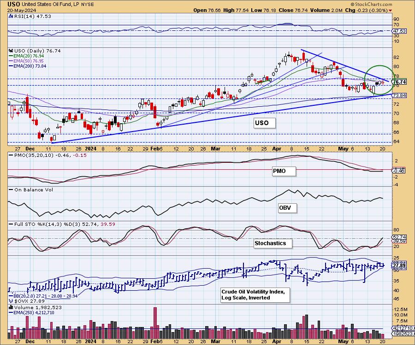Click the 'Chg -0.23 (-0.30%)' change value
Screen dimensions: 415x345
pyautogui.click(x=366, y=10)
